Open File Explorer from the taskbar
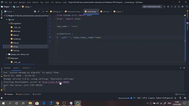The height and width of the screenshot is (106, 189). pos(30,103)
